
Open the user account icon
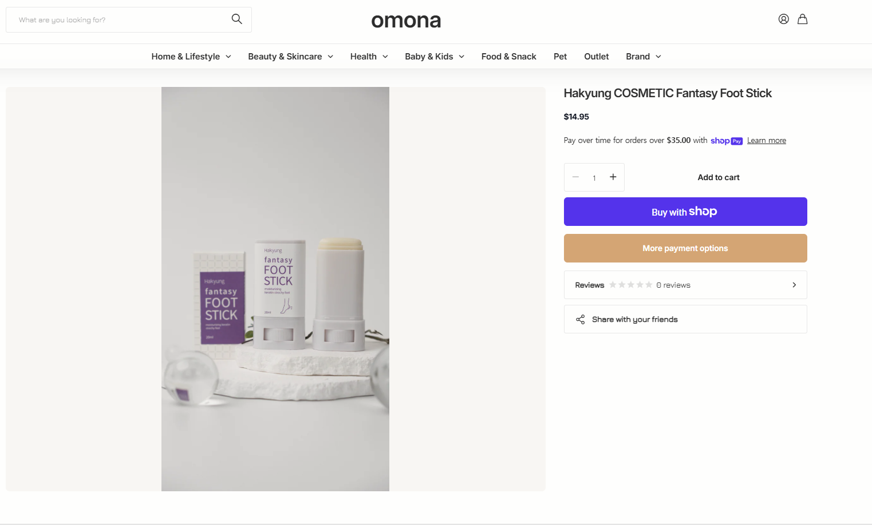coord(783,19)
